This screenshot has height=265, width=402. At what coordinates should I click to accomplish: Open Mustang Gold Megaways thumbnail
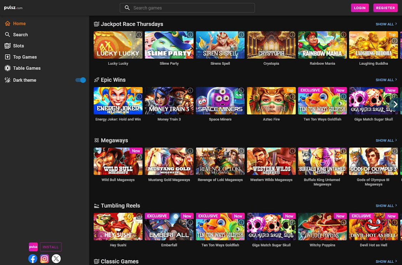point(169,161)
